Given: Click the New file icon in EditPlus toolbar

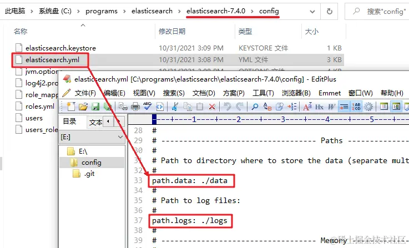Looking at the screenshot, I should (x=71, y=107).
